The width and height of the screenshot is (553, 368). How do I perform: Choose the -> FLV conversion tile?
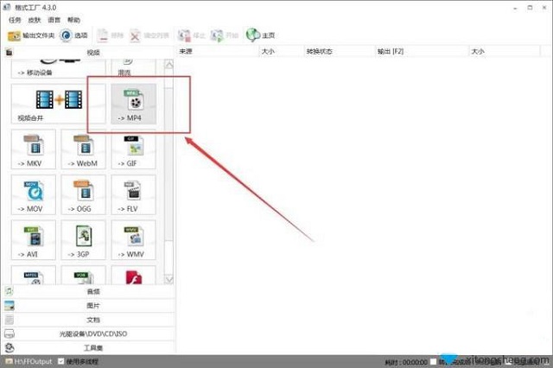point(133,195)
